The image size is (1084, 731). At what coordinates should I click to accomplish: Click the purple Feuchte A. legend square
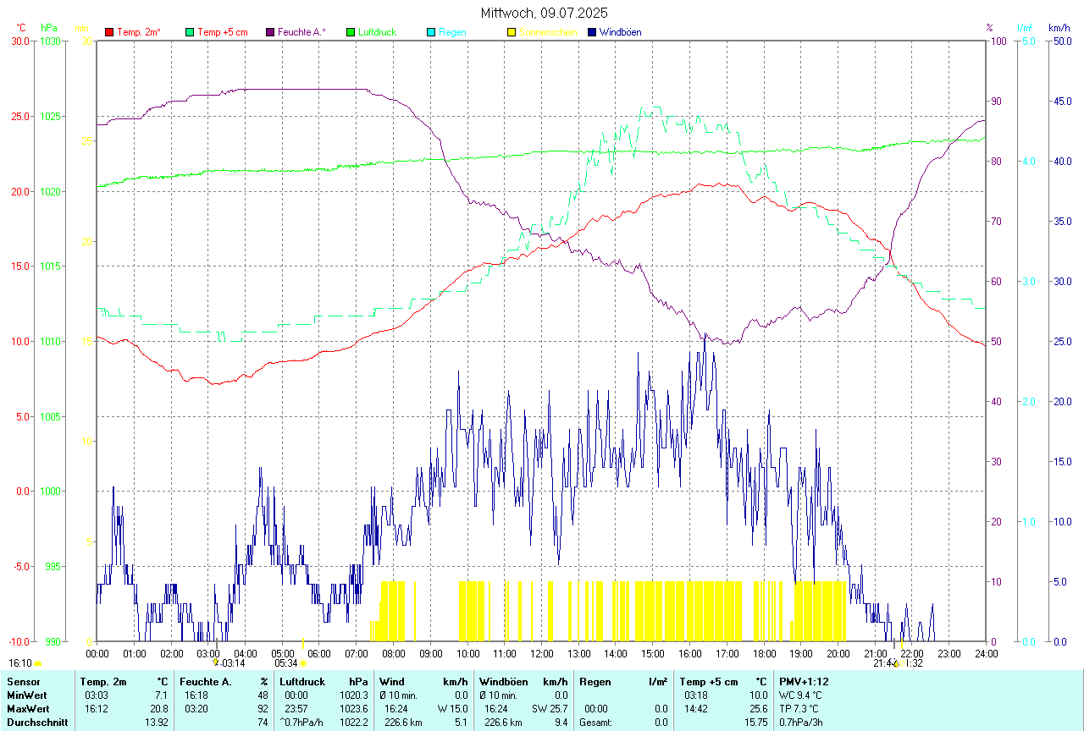click(x=270, y=32)
